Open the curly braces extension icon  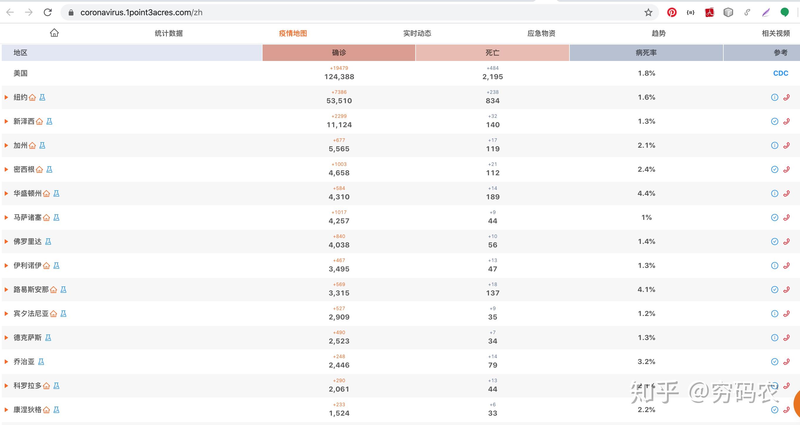690,12
